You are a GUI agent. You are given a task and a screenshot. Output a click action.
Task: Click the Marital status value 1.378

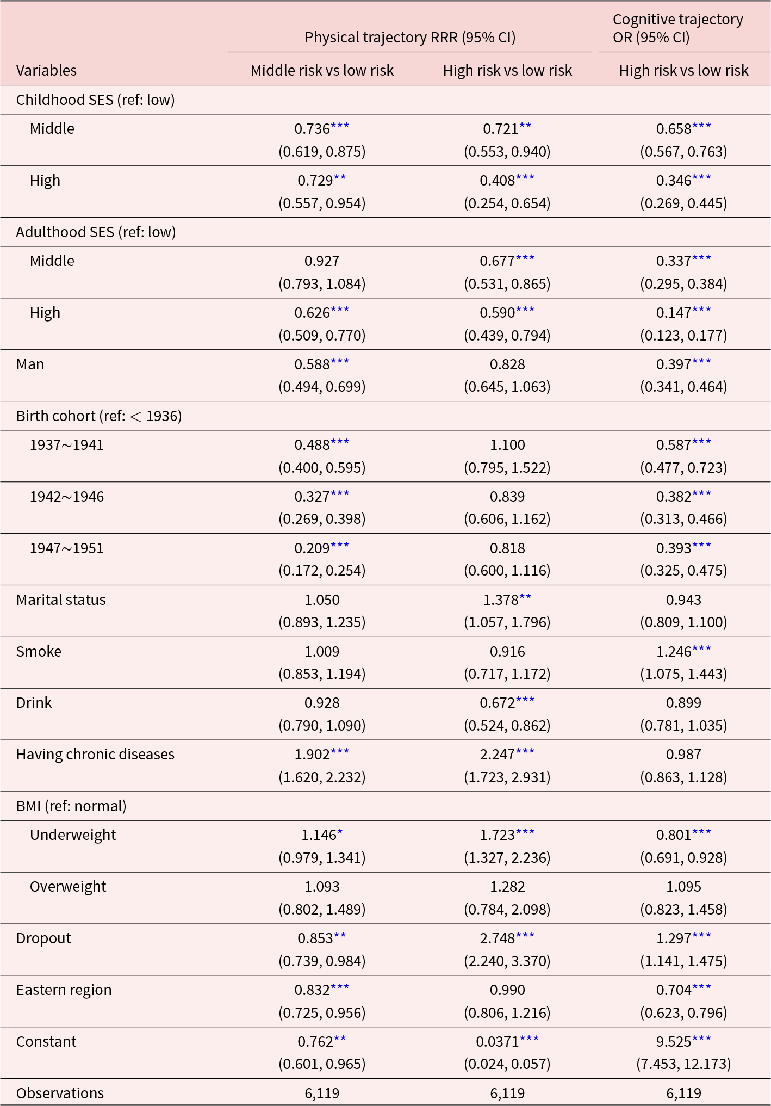pyautogui.click(x=501, y=600)
